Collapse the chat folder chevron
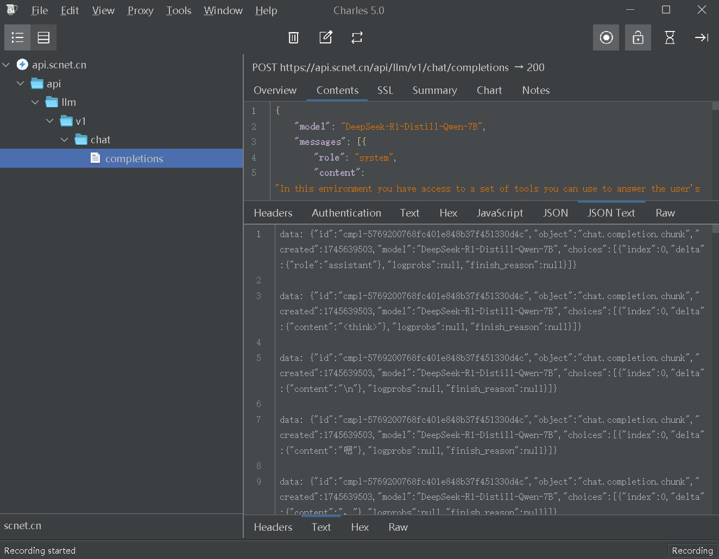 [x=65, y=139]
